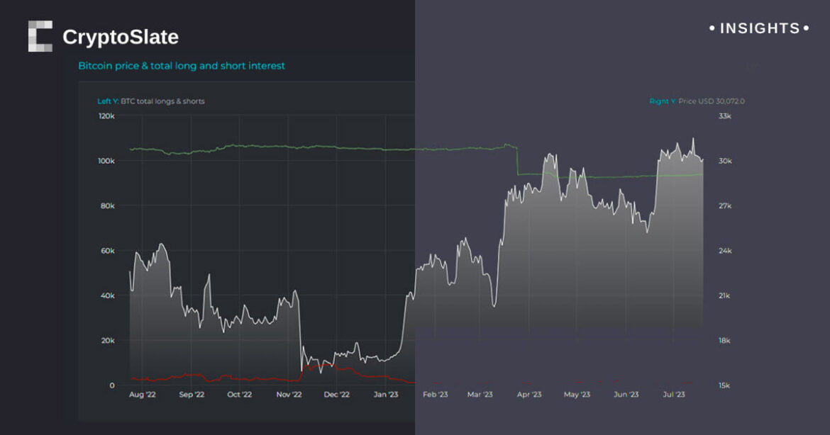
Task: Click the 60k left axis label
Action: [106, 251]
